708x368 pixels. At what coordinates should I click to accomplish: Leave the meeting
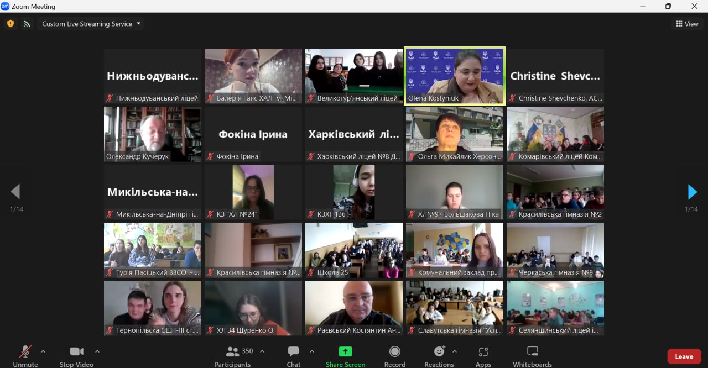point(684,356)
